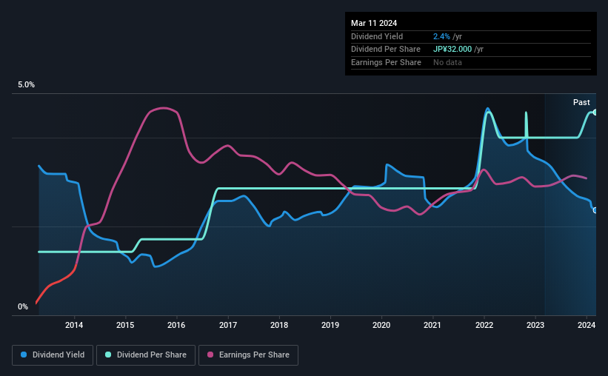Select the 2014 year label on the axis
608x376 pixels.
pyautogui.click(x=74, y=325)
